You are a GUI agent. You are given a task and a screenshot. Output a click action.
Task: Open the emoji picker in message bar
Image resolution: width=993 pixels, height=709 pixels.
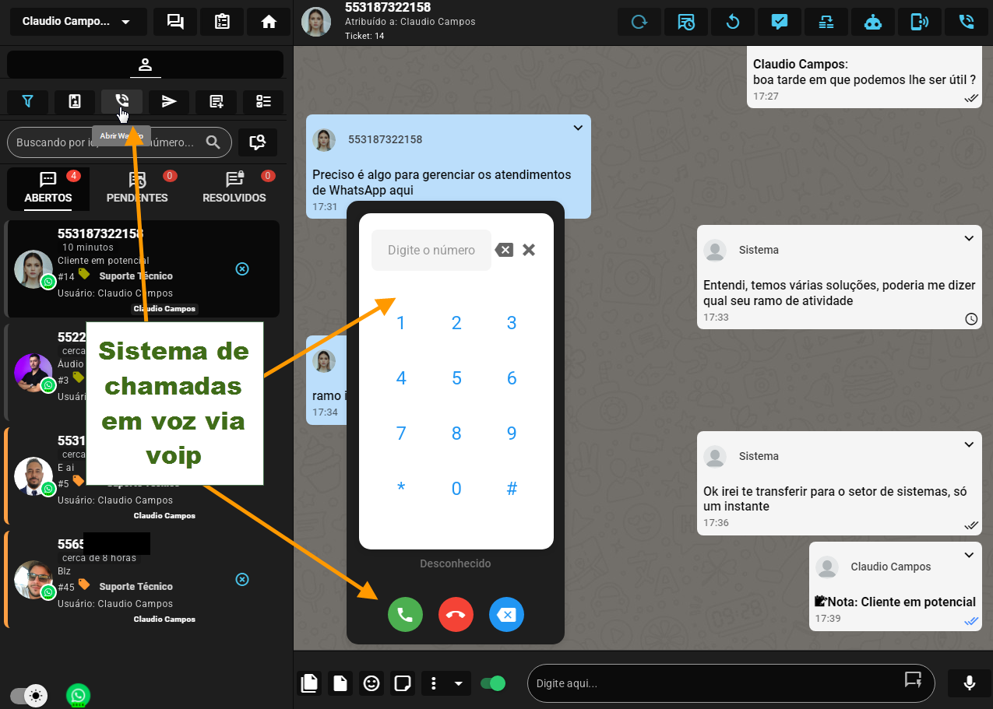[371, 683]
